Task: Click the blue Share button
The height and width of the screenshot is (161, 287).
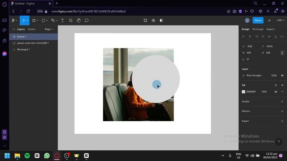Action: pyautogui.click(x=258, y=21)
